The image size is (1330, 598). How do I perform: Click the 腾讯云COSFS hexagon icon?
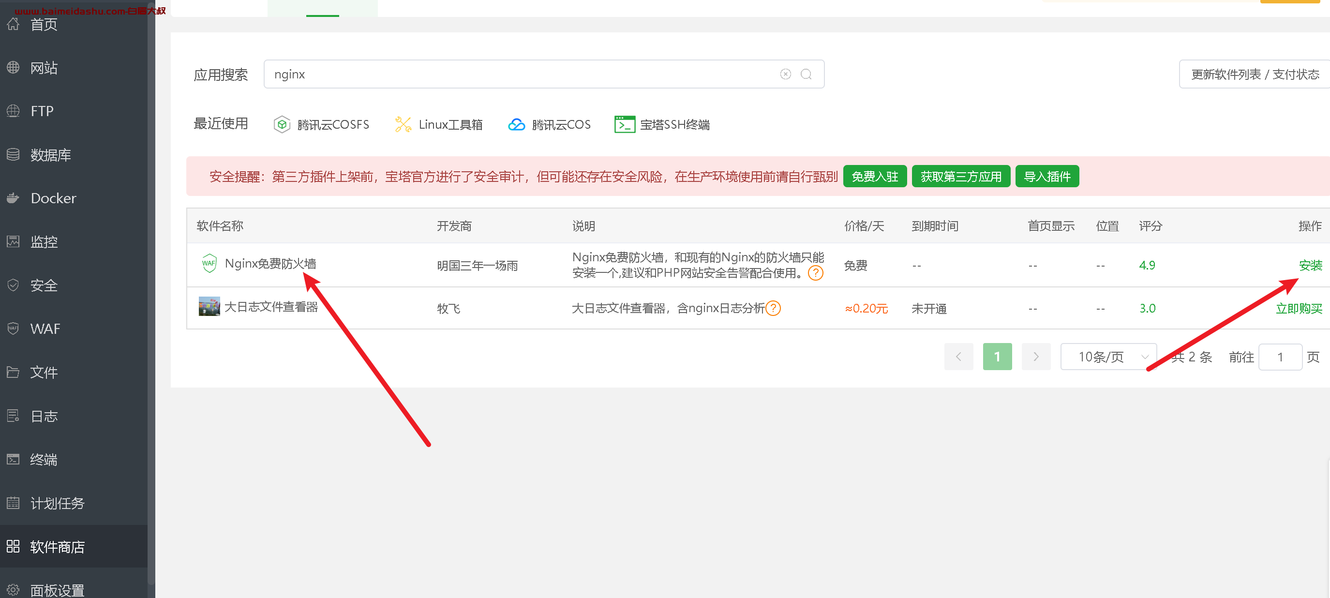282,124
